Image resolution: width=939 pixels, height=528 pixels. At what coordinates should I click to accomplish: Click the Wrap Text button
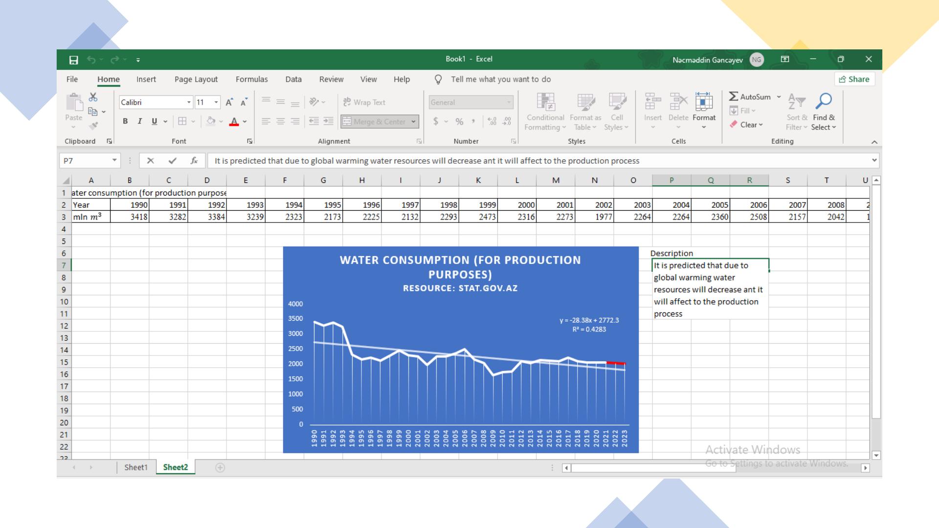364,102
